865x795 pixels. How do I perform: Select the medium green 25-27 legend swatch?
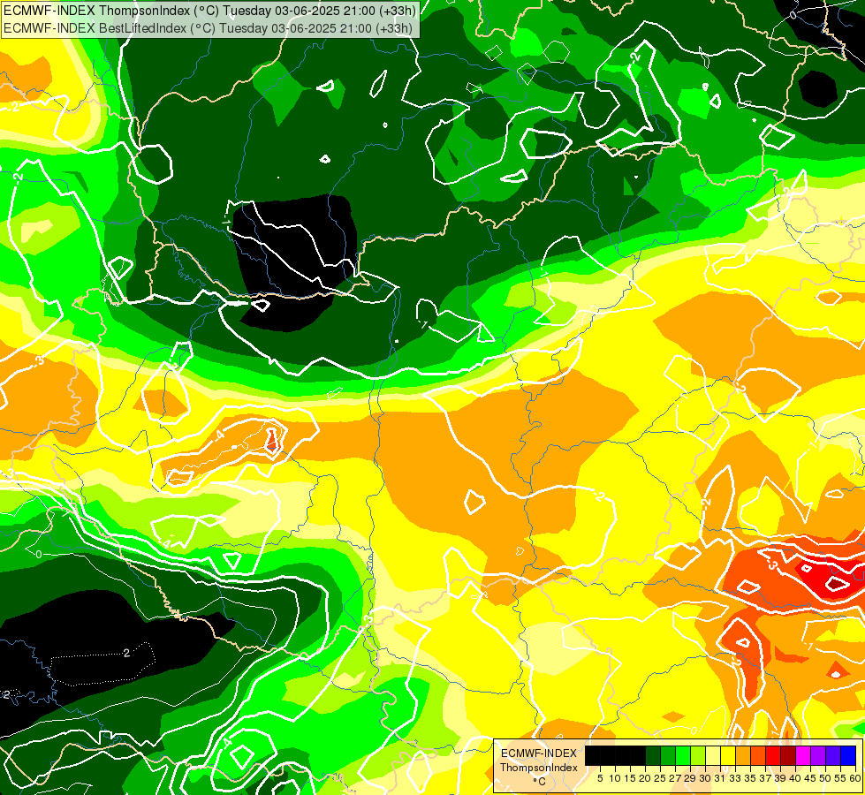click(x=667, y=755)
